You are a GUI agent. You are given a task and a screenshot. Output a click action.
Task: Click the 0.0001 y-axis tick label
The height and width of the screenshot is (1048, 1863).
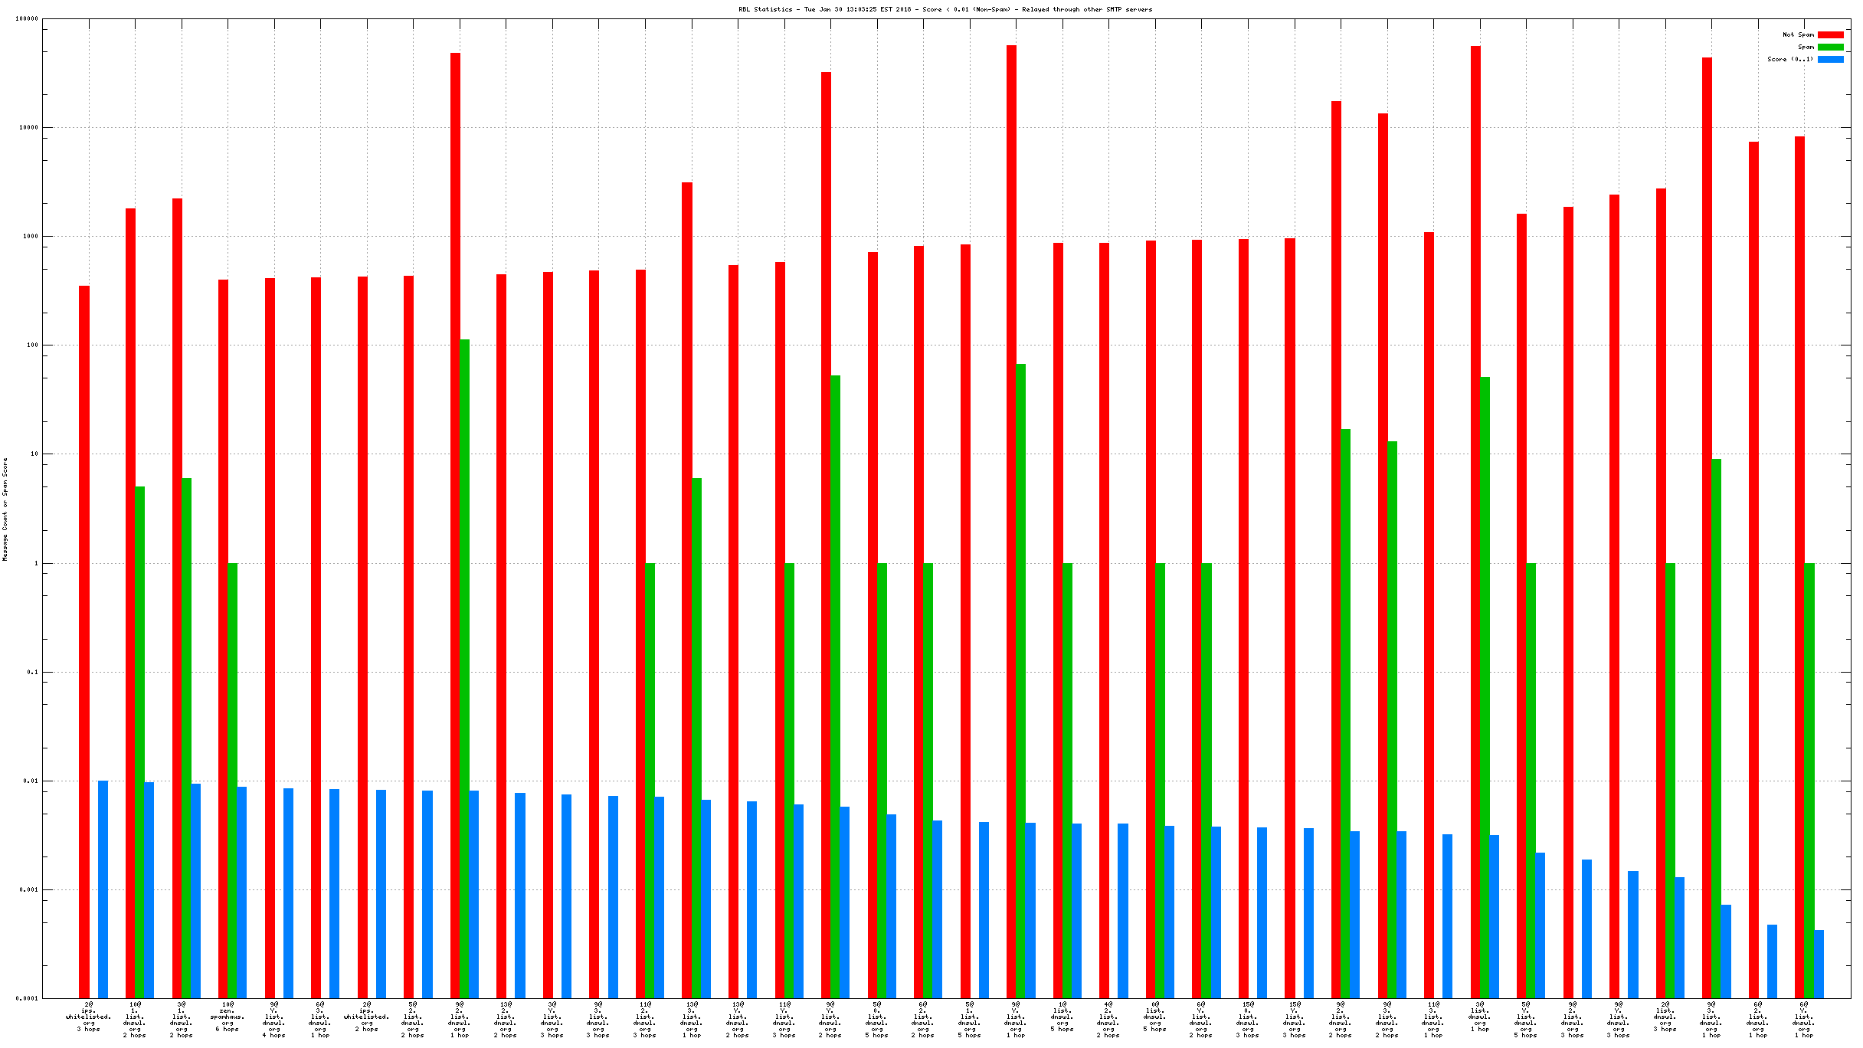(x=27, y=998)
